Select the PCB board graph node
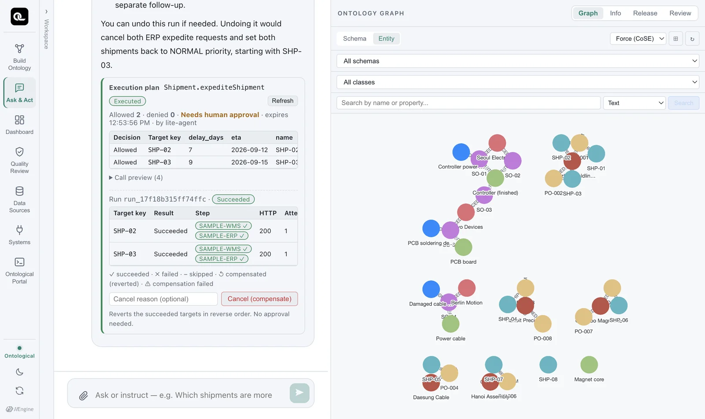This screenshot has height=419, width=705. (463, 247)
